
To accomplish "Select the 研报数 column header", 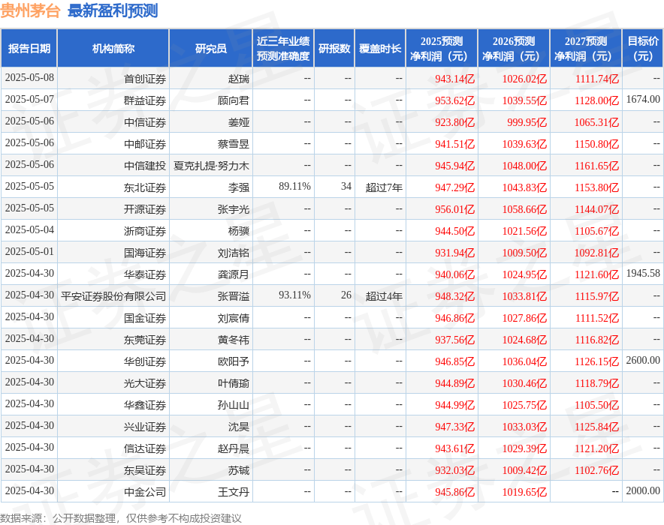I will pyautogui.click(x=334, y=48).
